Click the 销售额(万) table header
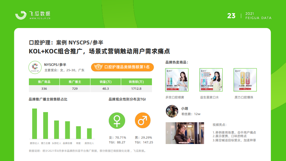Image resolution: width=286 pixels, height=161 pixels. [x=136, y=82]
